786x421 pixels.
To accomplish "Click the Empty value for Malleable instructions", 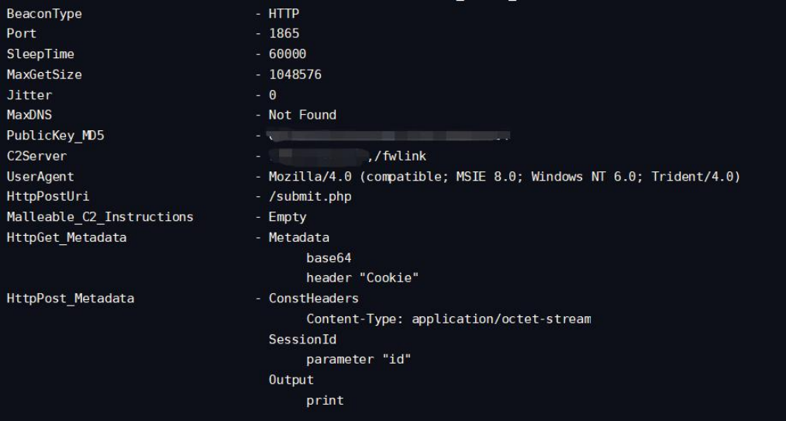I will click(x=288, y=218).
